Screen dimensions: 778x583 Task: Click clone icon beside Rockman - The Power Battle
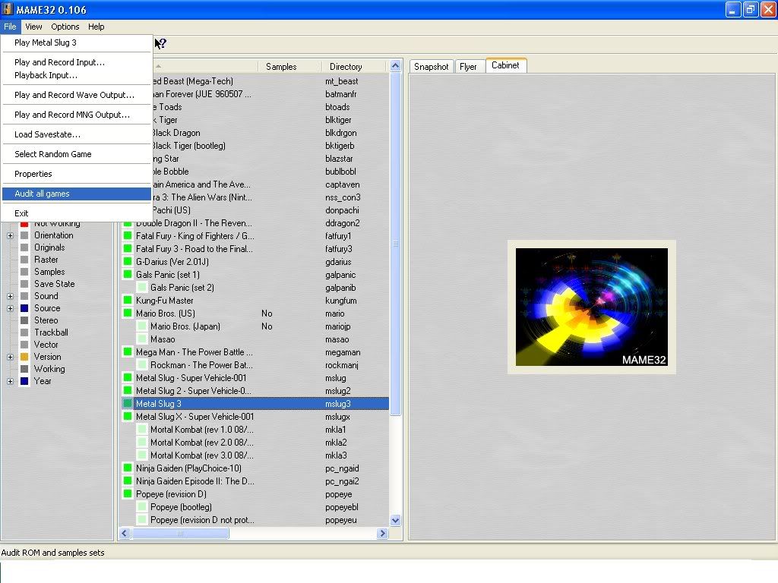tap(142, 365)
